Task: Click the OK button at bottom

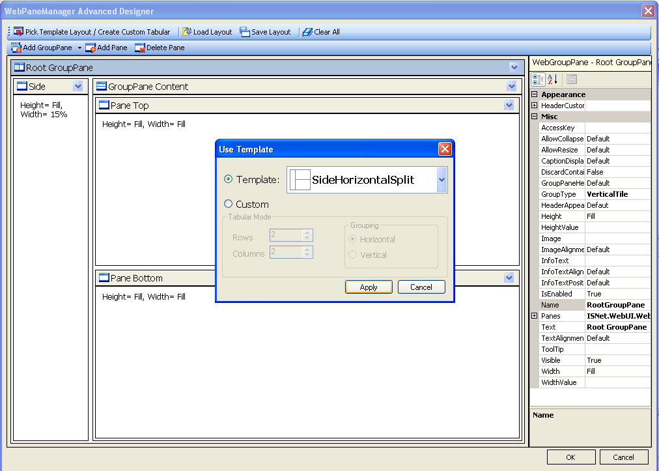Action: [570, 457]
